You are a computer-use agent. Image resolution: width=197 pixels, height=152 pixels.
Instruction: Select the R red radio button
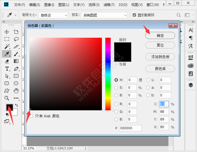[x=116, y=104]
